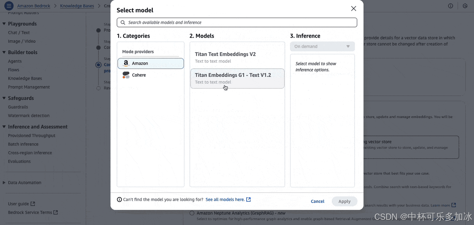The height and width of the screenshot is (225, 474).
Task: Open Cross-region inference page
Action: (30, 153)
